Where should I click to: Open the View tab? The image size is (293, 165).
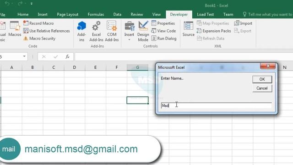coord(157,14)
